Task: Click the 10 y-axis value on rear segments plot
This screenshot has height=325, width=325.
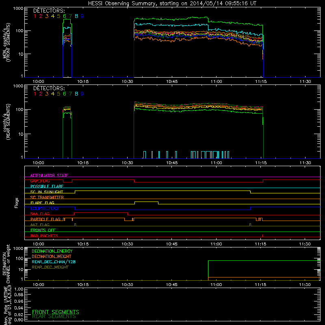Action: pyautogui.click(x=21, y=134)
